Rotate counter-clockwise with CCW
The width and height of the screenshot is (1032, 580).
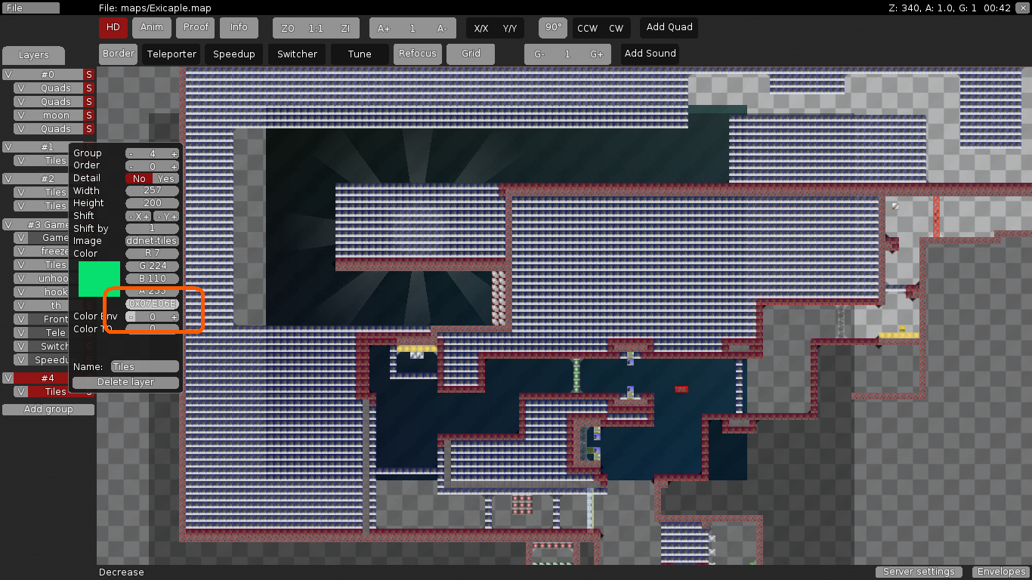[588, 27]
